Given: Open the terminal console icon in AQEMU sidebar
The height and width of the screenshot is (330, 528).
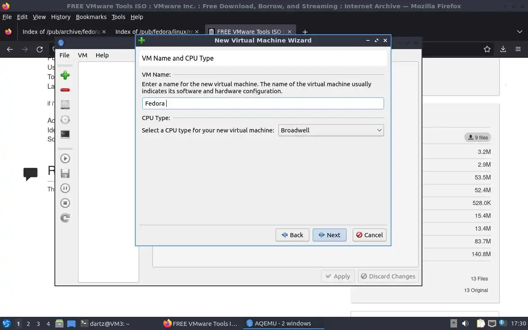Looking at the screenshot, I should 65,134.
